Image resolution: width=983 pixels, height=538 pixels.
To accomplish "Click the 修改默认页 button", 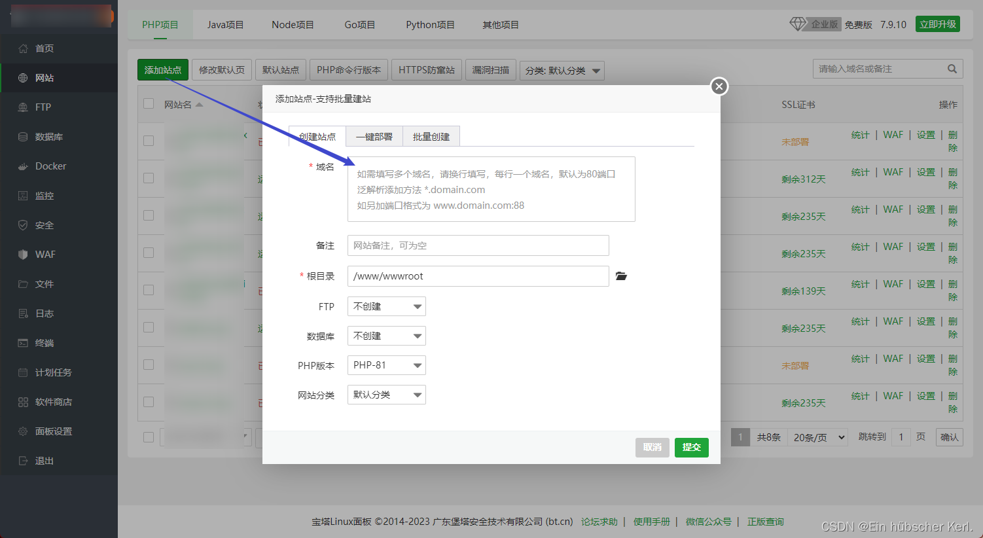I will pyautogui.click(x=222, y=70).
